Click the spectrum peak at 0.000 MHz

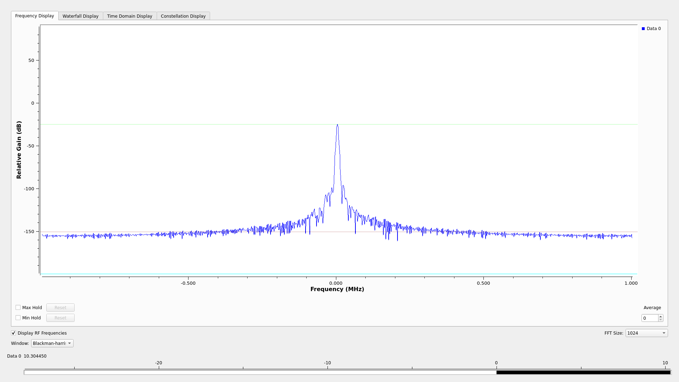337,125
